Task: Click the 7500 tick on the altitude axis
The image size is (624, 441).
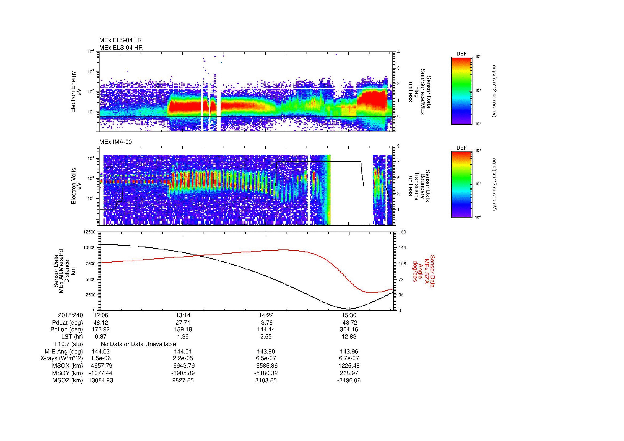Action: pos(91,264)
